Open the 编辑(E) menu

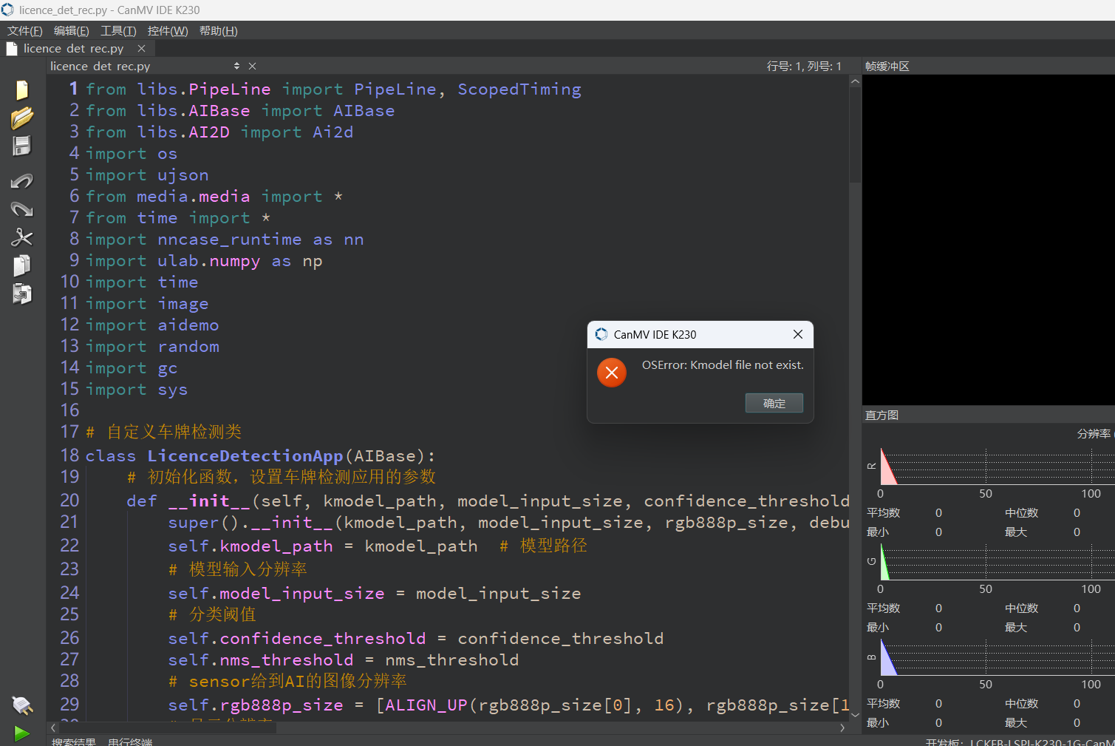72,31
